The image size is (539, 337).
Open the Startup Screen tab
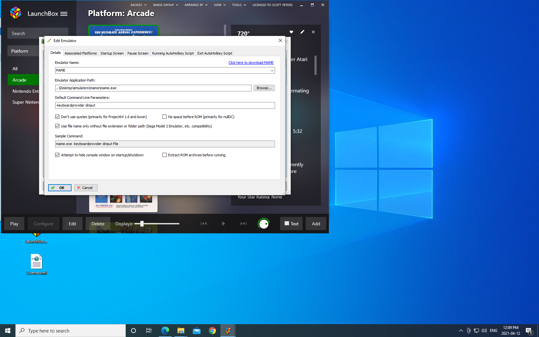click(x=112, y=53)
